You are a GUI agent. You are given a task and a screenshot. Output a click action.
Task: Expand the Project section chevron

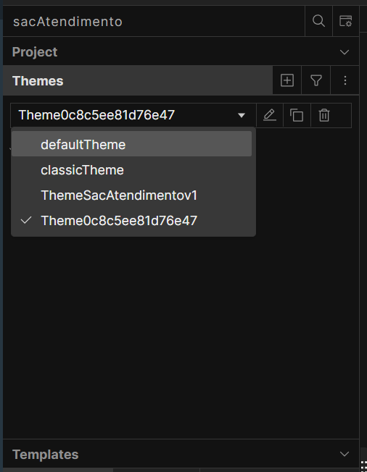(x=345, y=52)
